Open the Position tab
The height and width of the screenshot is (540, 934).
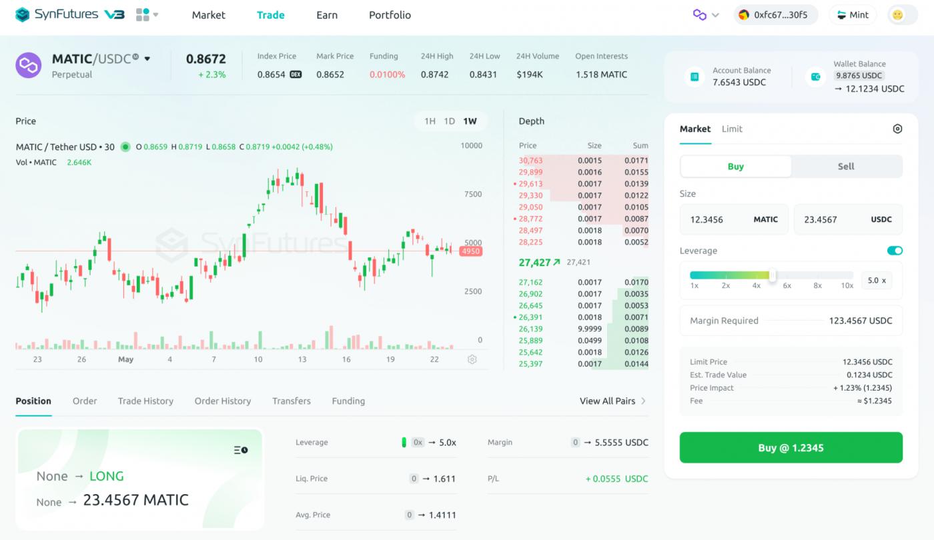click(33, 401)
